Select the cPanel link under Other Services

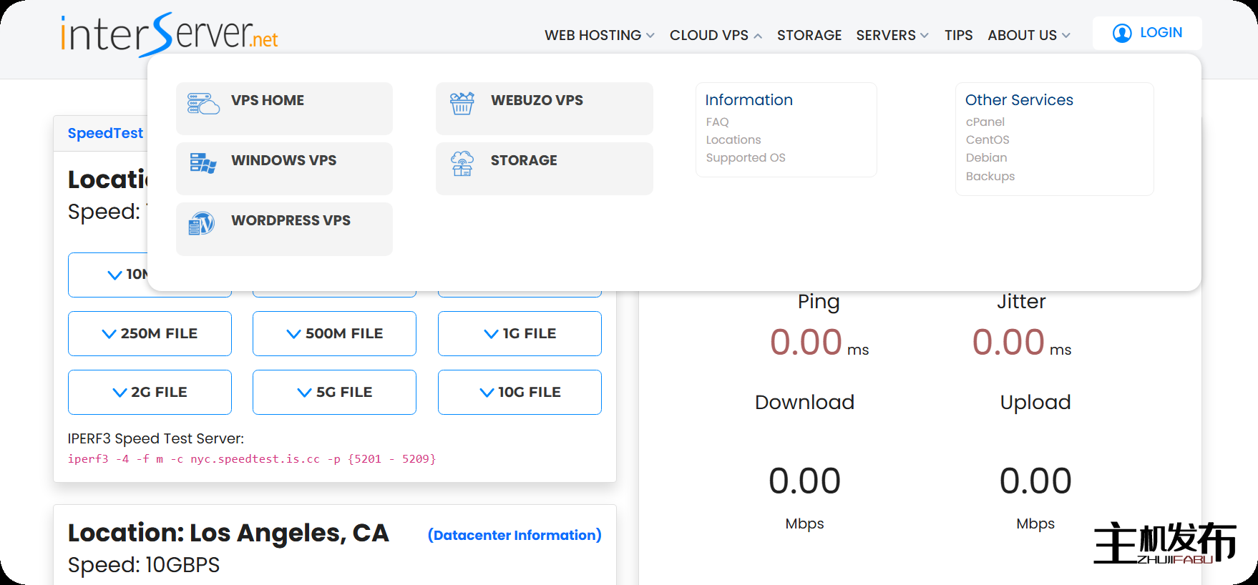(985, 122)
